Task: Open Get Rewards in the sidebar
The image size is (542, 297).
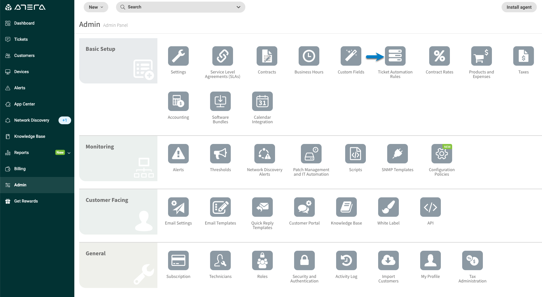Action: coord(37,201)
